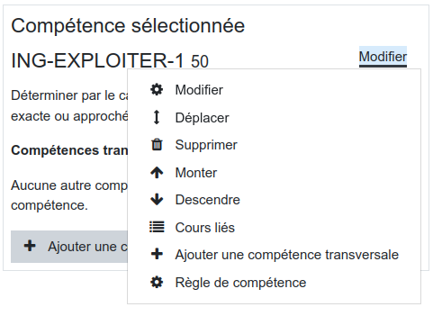433x325 pixels.
Task: Choose Déplacer from the menu
Action: point(202,118)
